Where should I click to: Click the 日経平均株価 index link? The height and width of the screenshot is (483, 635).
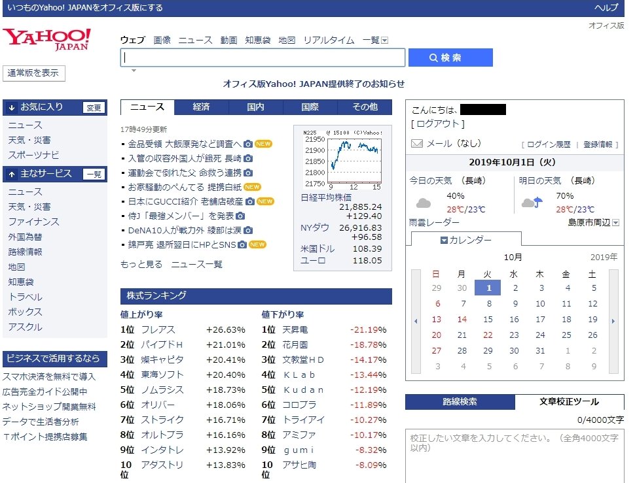(326, 197)
